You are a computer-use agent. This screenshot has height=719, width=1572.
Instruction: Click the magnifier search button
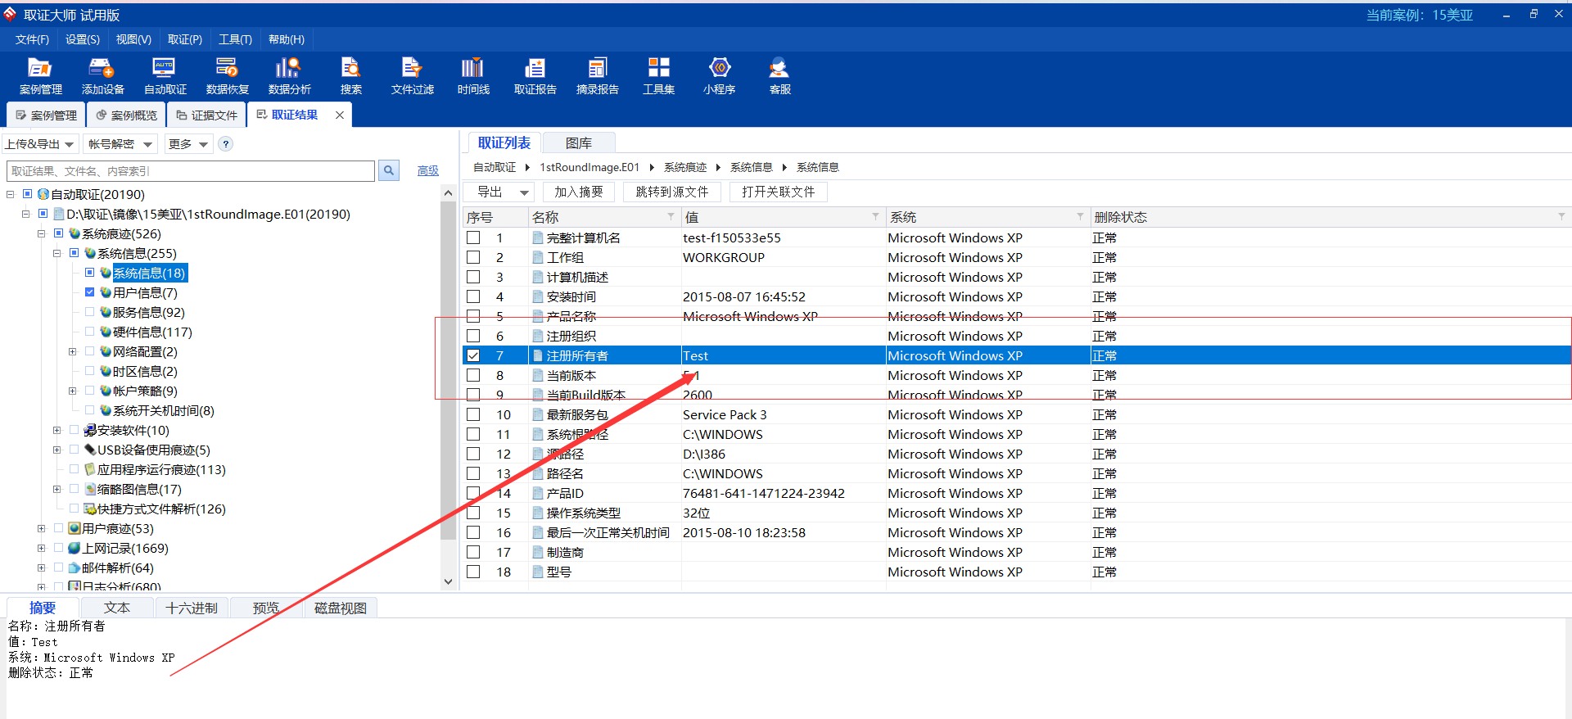coord(389,170)
